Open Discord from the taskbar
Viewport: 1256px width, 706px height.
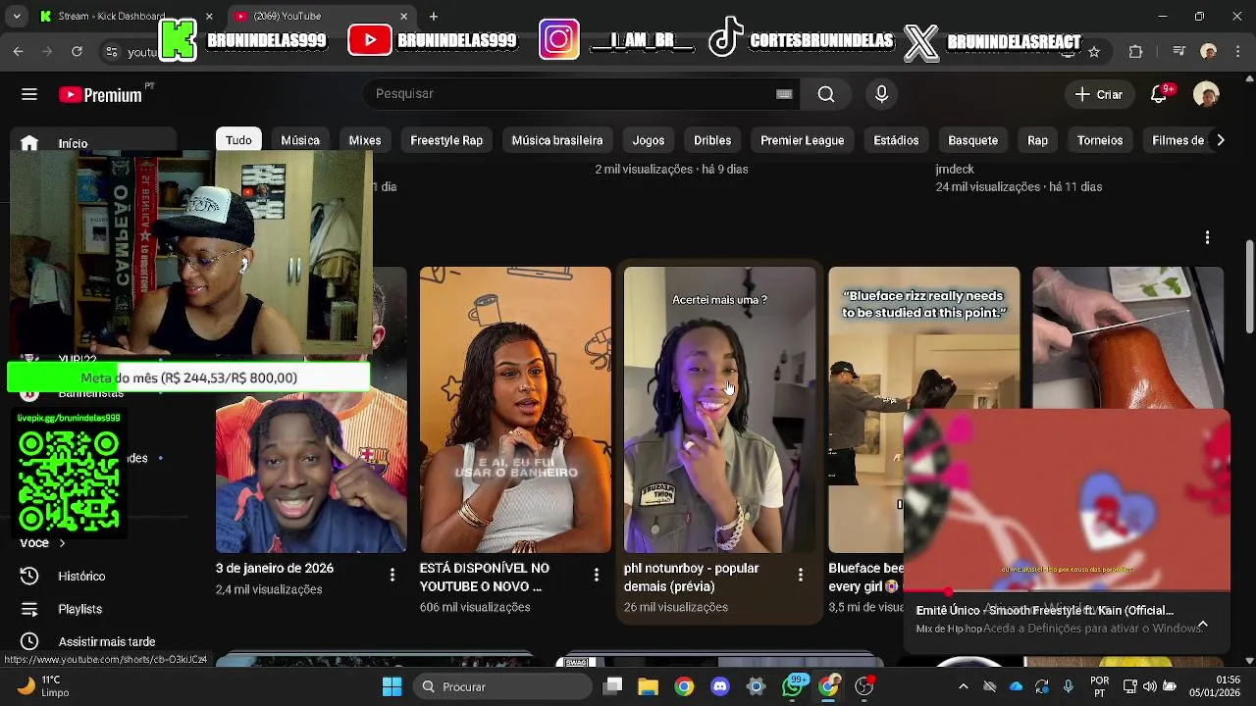click(x=720, y=686)
